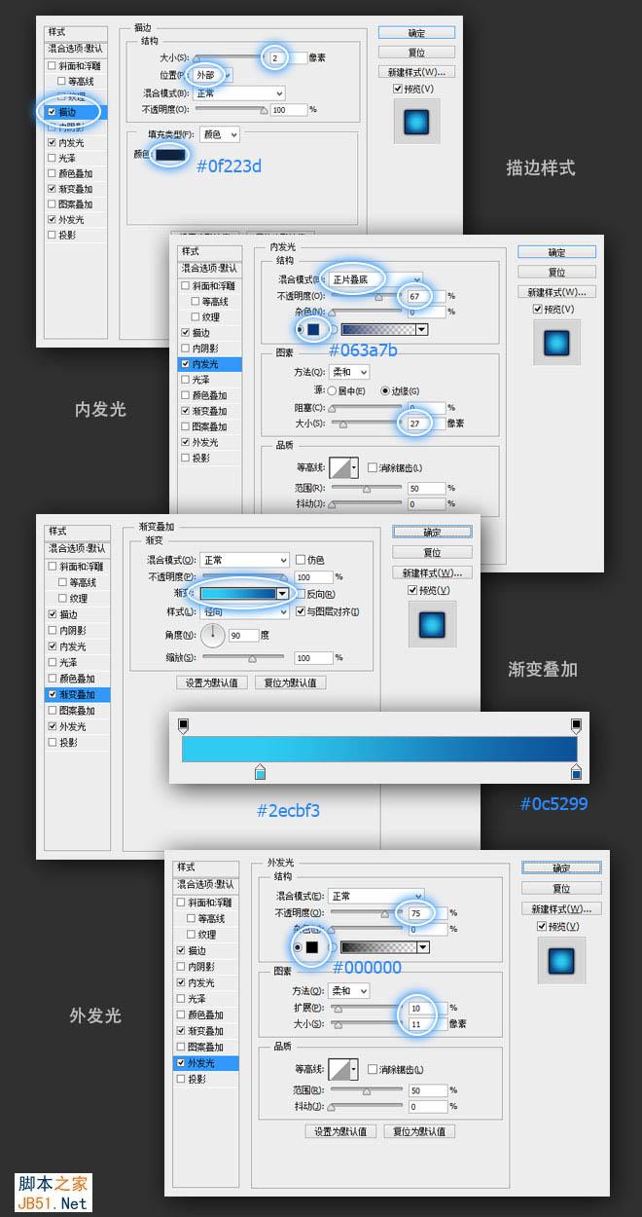Select the left black opacity stop on gradient bar
This screenshot has height=1217, width=642.
pos(183,725)
